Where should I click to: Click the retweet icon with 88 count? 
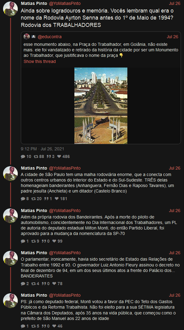click(x=36, y=156)
